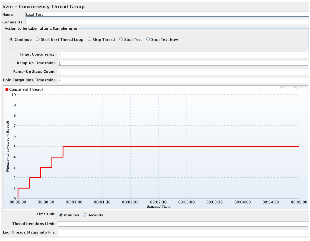This screenshot has width=310, height=241.
Task: Select Stop Thread on sampler error
Action: [x=90, y=39]
